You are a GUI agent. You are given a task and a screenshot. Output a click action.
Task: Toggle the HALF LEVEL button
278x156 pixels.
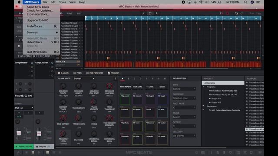(138, 87)
